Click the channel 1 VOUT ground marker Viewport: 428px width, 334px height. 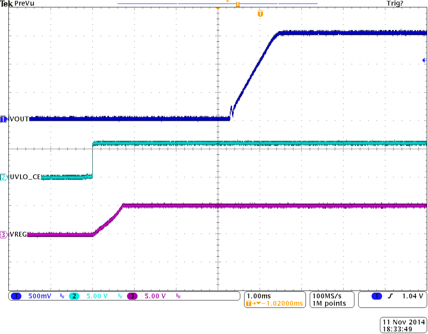(x=4, y=119)
